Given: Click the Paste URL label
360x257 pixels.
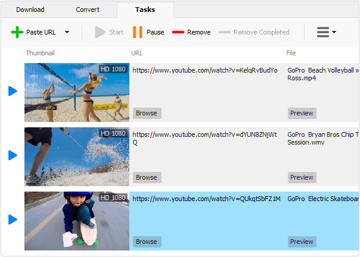Looking at the screenshot, I should pos(41,32).
